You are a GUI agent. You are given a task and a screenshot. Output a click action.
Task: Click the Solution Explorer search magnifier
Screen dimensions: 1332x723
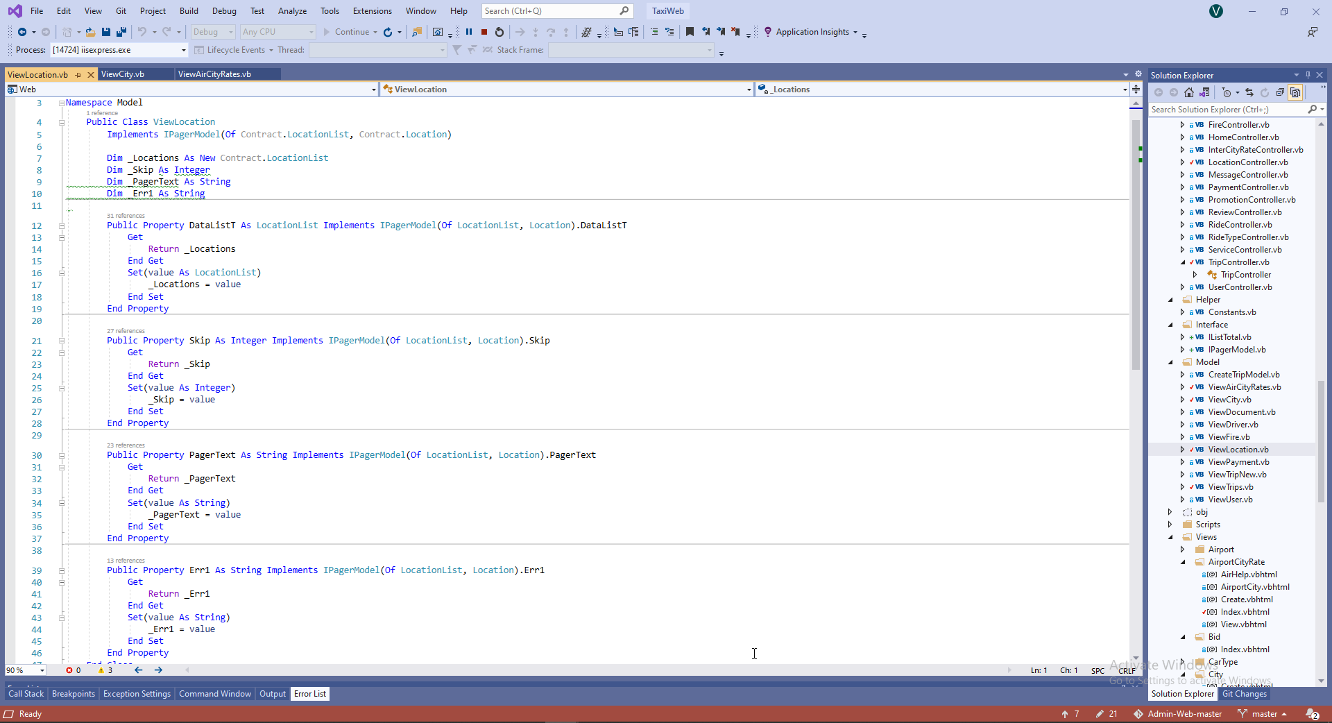[x=1312, y=110]
